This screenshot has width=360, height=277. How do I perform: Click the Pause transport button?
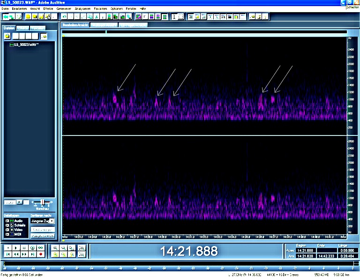(x=24, y=248)
